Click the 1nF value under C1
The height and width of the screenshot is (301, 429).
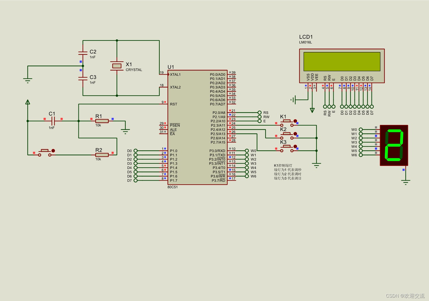coord(52,128)
